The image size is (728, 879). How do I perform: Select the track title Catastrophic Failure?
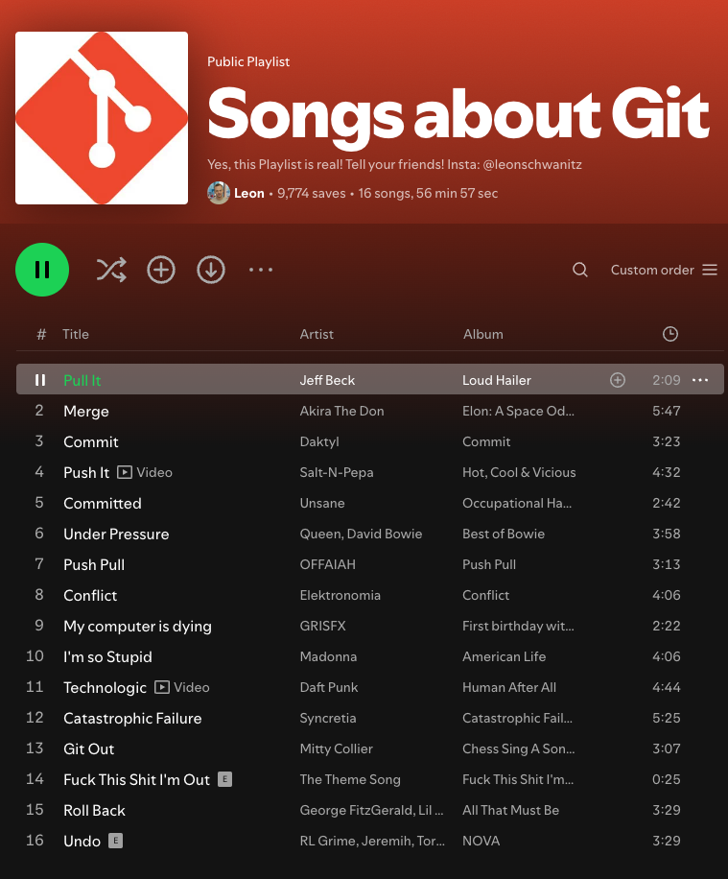(x=132, y=718)
